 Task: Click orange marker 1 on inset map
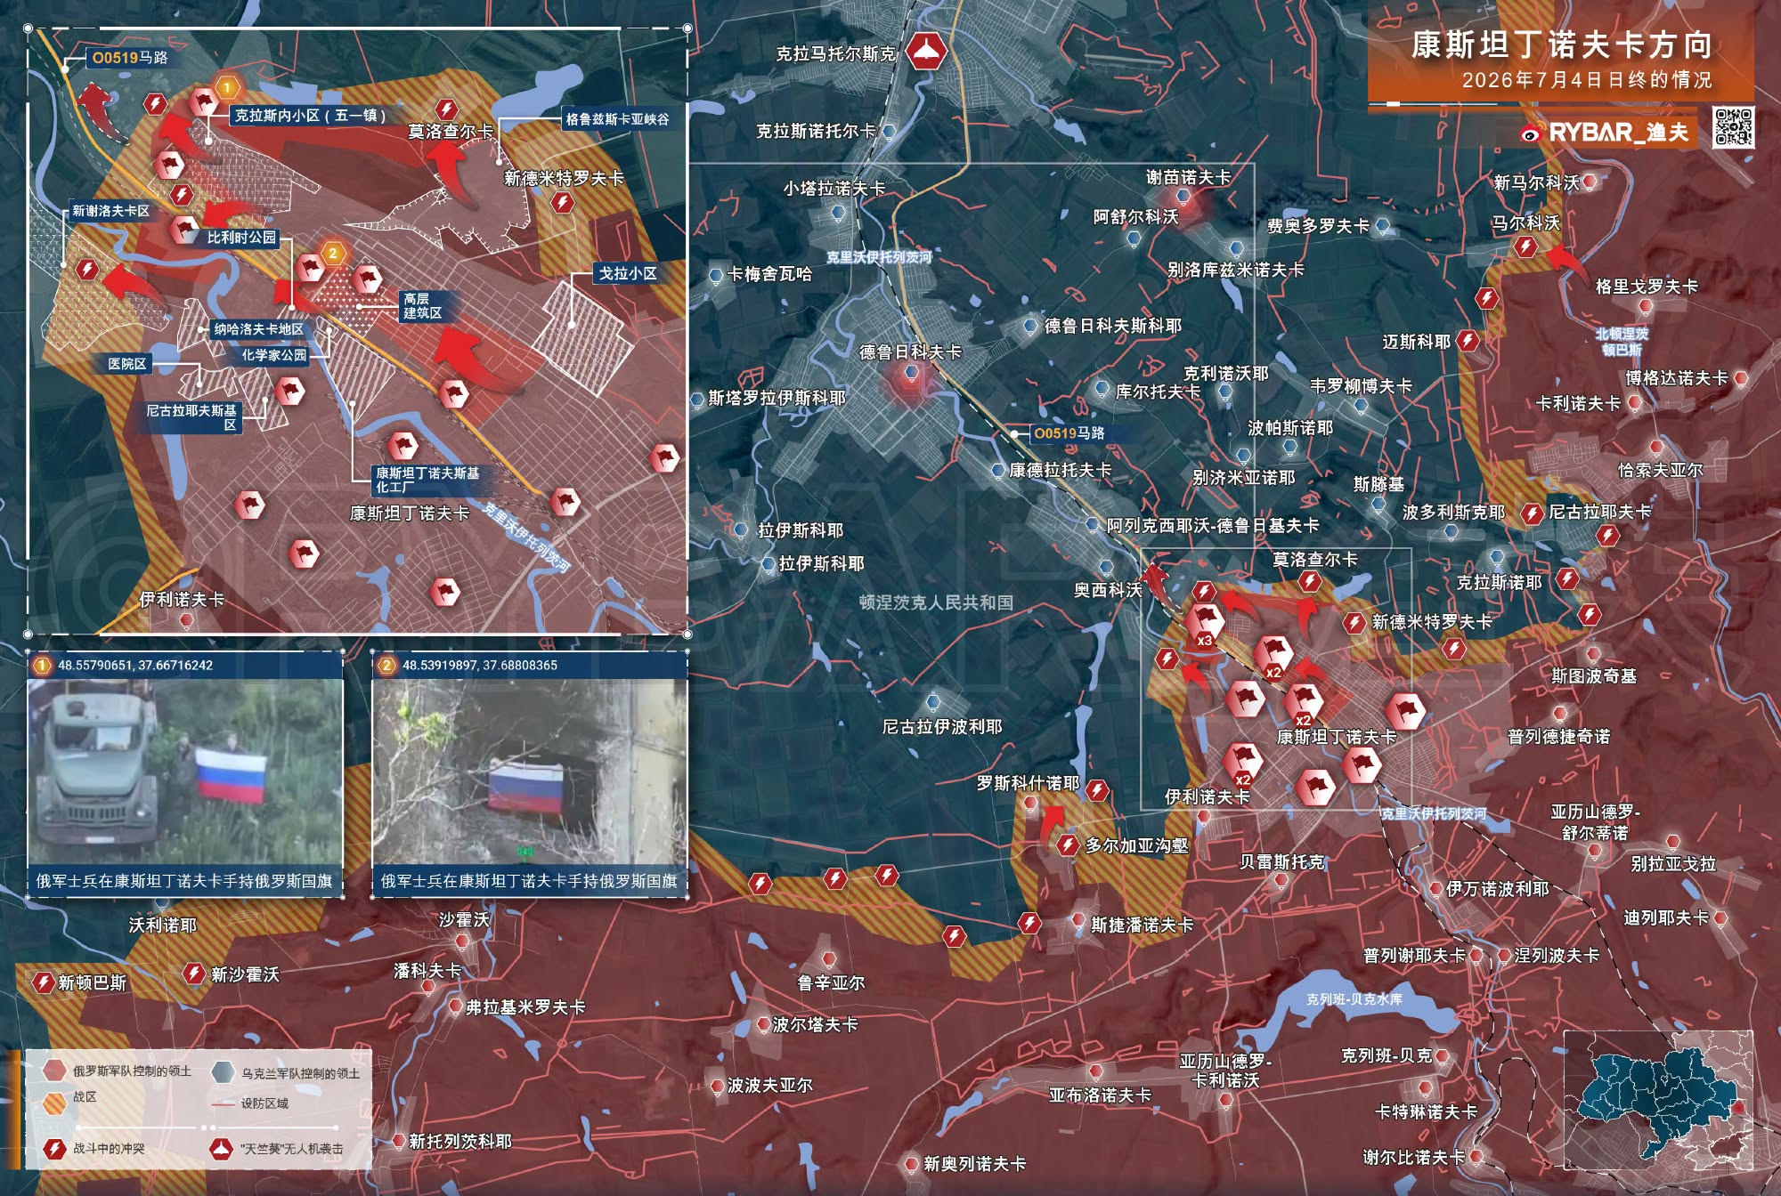click(227, 86)
